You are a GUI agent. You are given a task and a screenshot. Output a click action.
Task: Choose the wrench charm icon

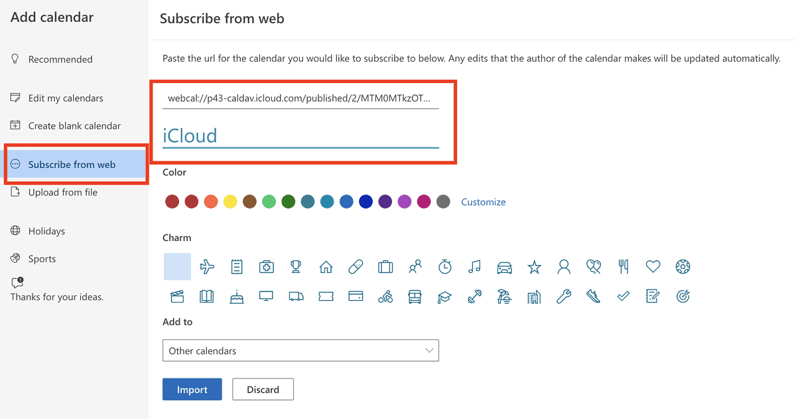coord(564,297)
